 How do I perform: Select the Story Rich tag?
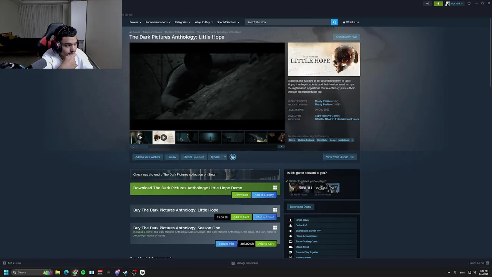point(322,140)
